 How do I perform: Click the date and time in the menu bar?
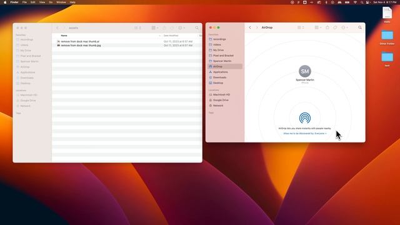point(385,2)
